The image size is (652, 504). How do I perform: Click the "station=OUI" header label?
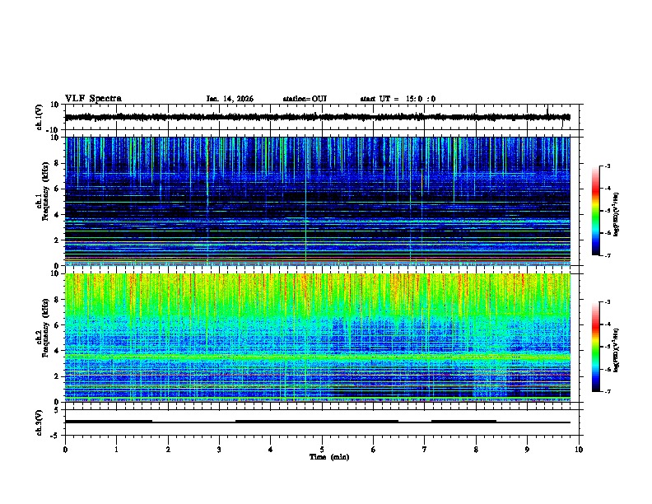[x=305, y=99]
